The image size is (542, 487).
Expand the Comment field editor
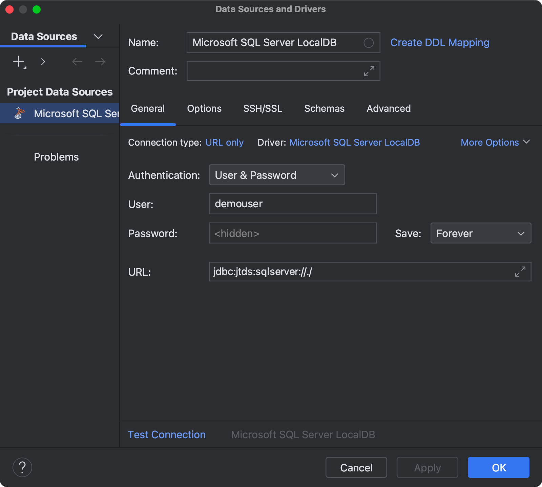point(369,71)
